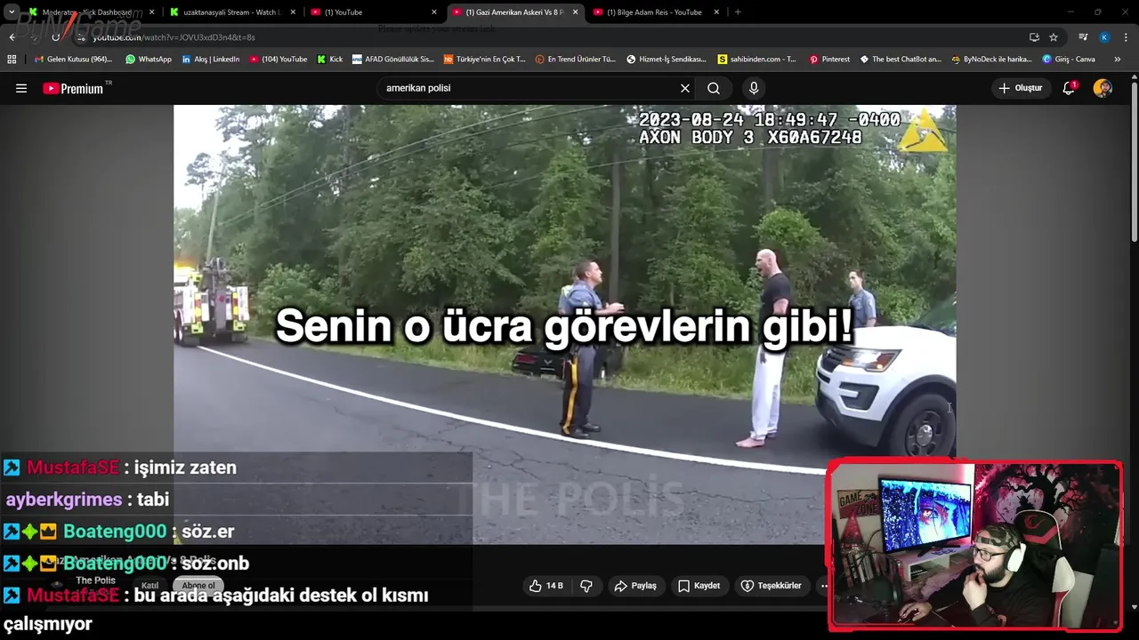Viewport: 1139px width, 640px height.
Task: Send thanks with Teşekkürler button
Action: pyautogui.click(x=771, y=586)
